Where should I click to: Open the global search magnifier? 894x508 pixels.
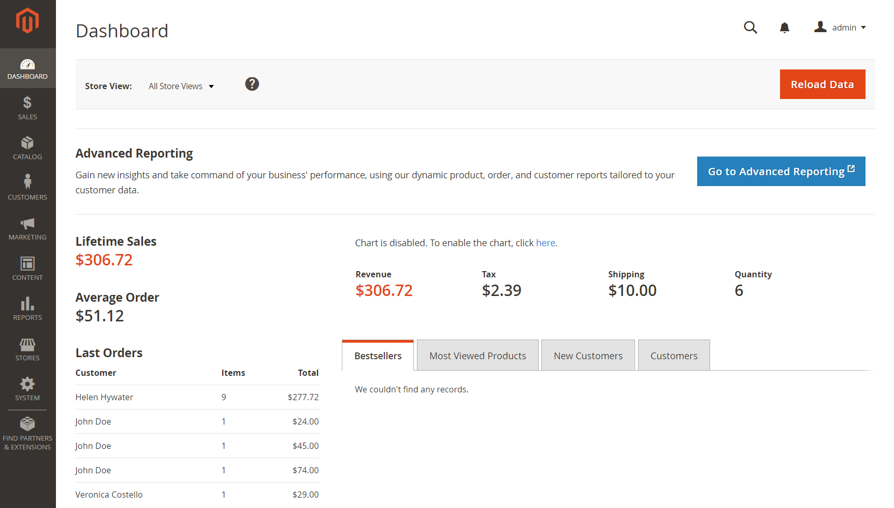click(751, 27)
